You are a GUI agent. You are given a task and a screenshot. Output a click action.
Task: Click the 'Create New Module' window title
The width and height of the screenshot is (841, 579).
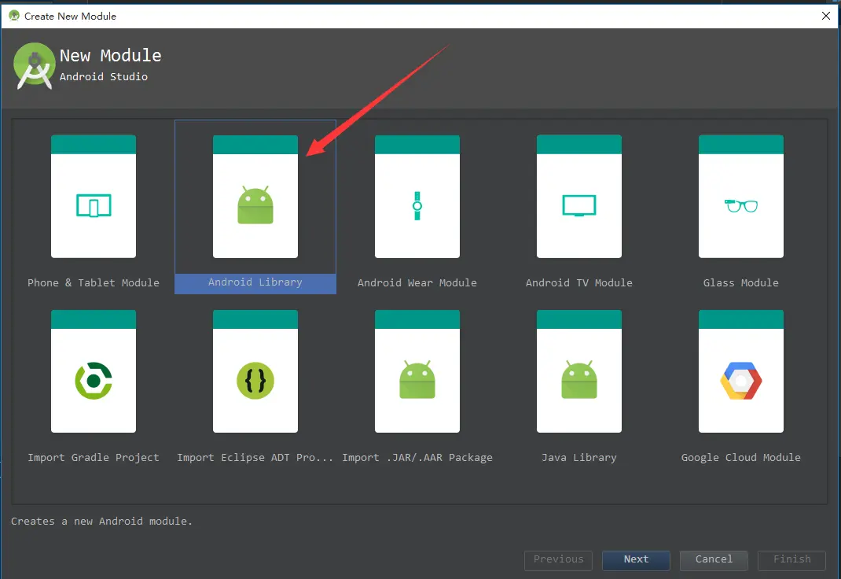pyautogui.click(x=70, y=16)
